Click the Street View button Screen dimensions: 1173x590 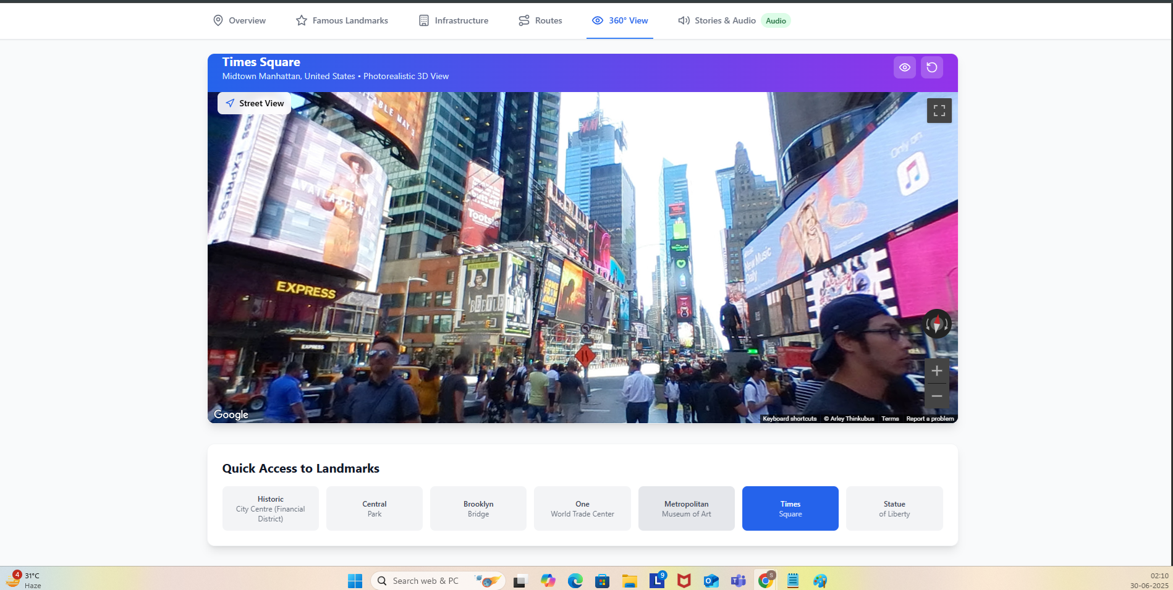tap(255, 103)
